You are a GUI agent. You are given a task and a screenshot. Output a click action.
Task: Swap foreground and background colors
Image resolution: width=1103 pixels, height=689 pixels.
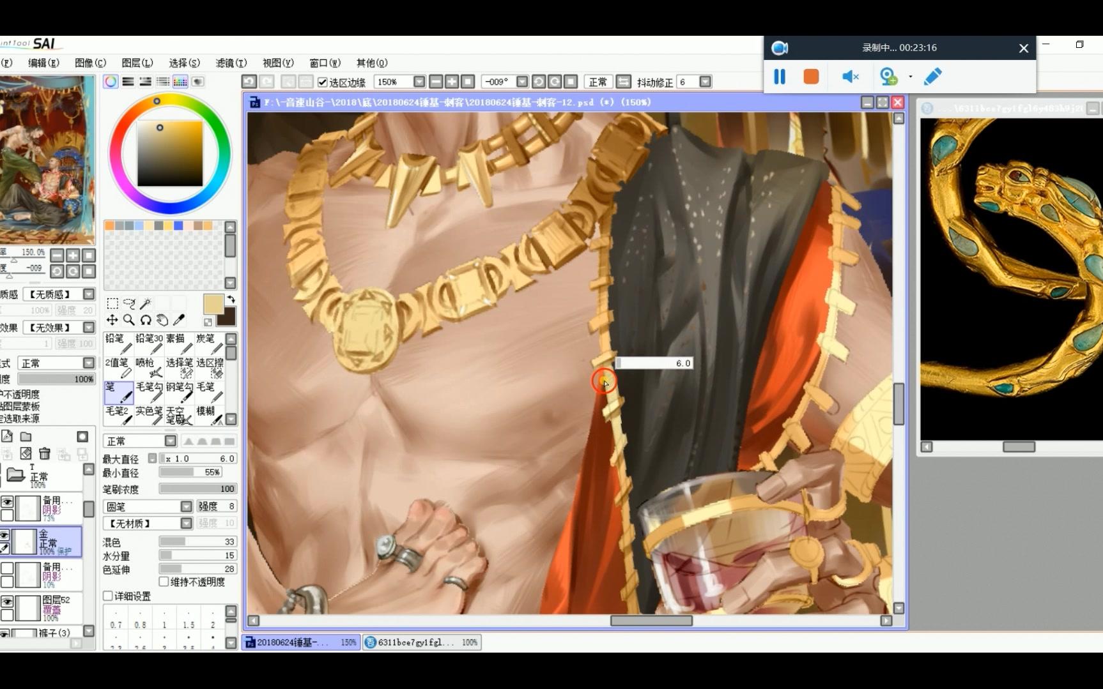231,299
